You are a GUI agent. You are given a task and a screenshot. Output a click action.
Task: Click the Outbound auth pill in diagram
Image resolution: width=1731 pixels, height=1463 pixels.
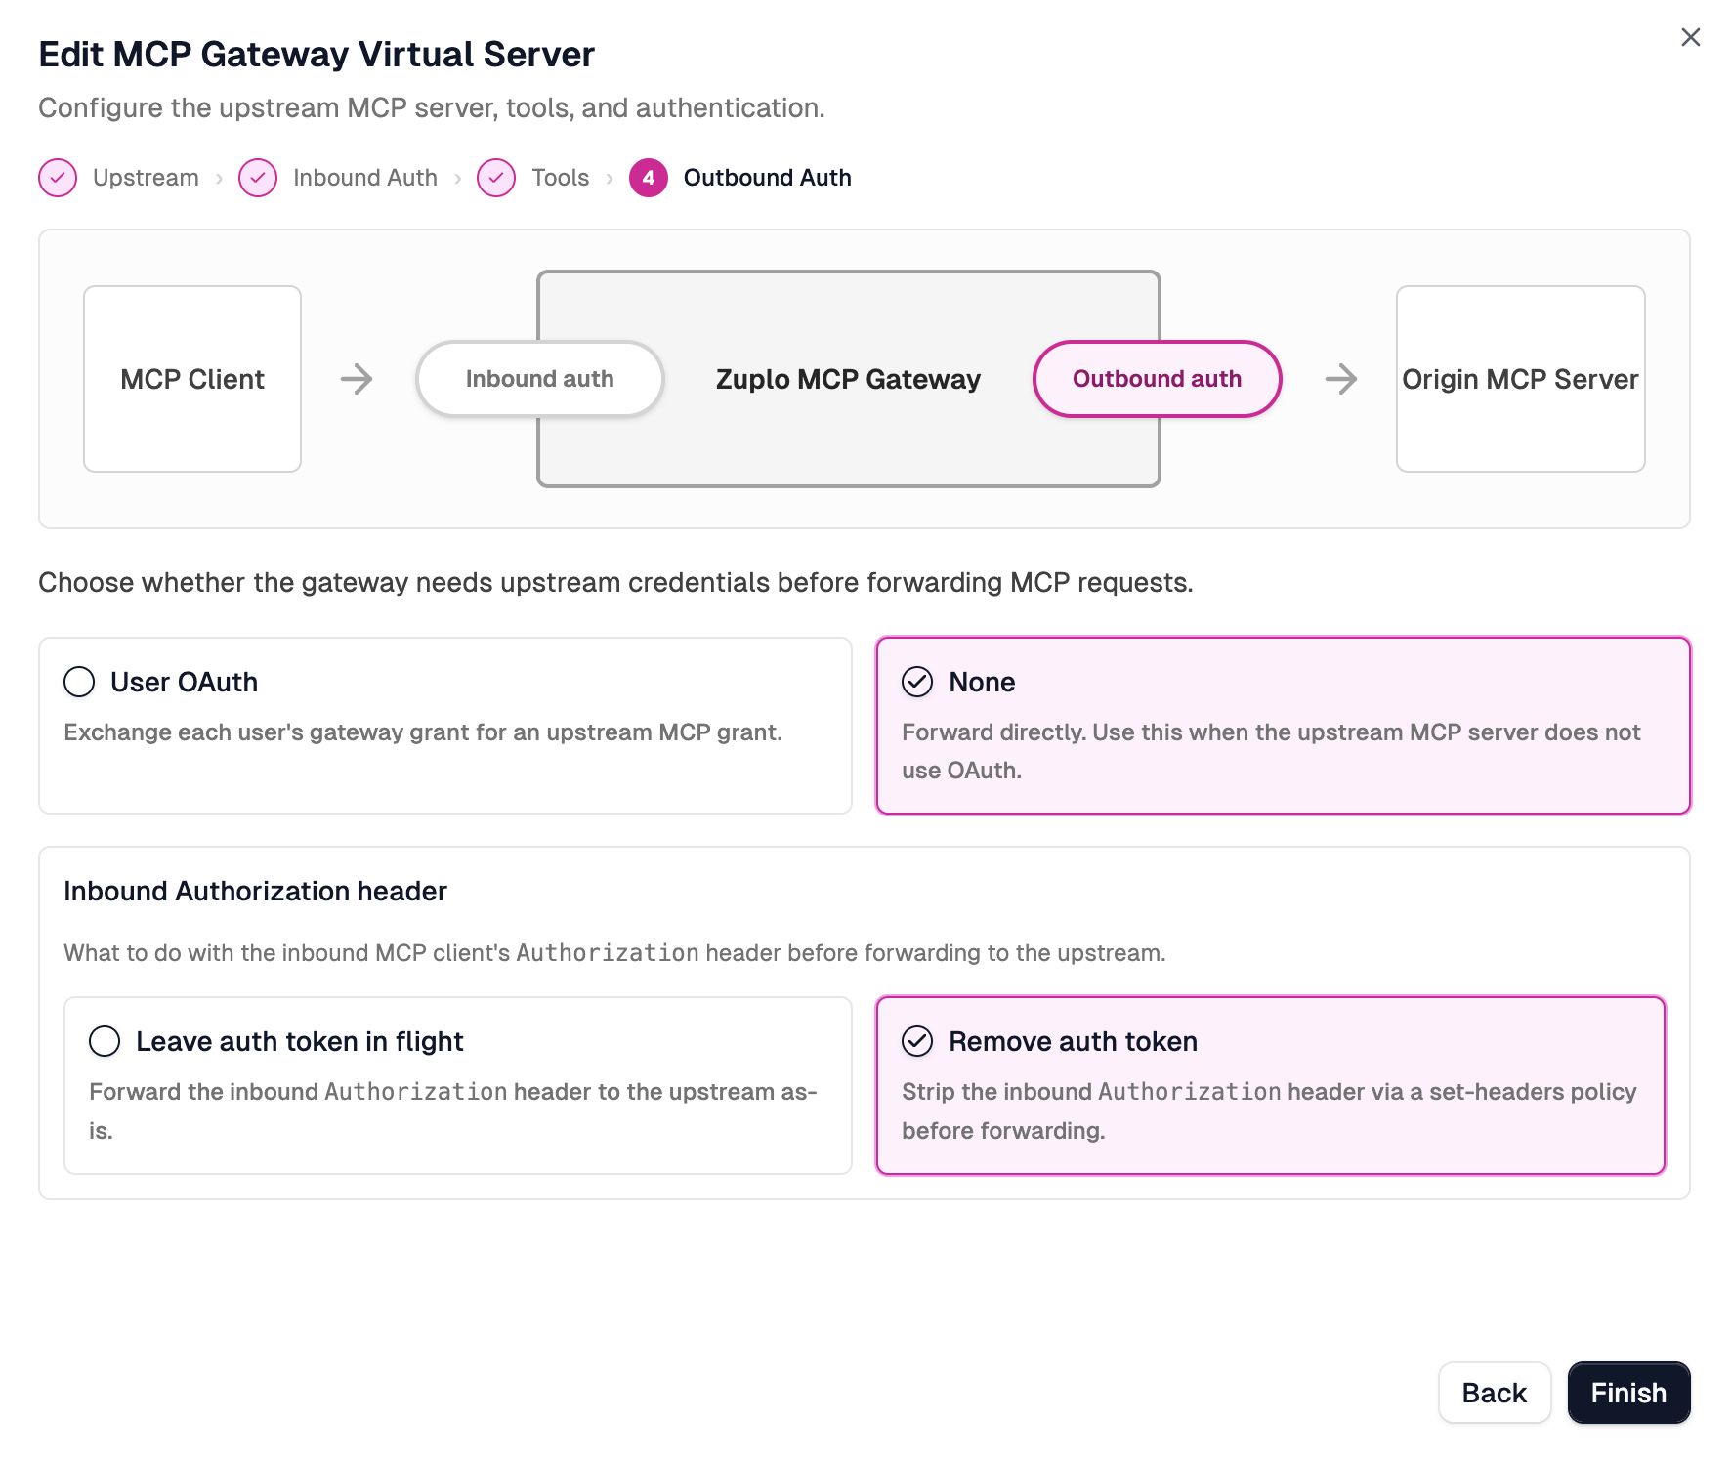pyautogui.click(x=1158, y=379)
